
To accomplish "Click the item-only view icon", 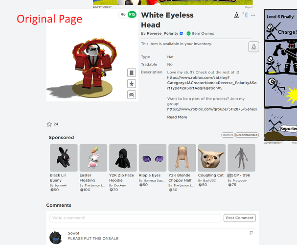I will coord(132,73).
